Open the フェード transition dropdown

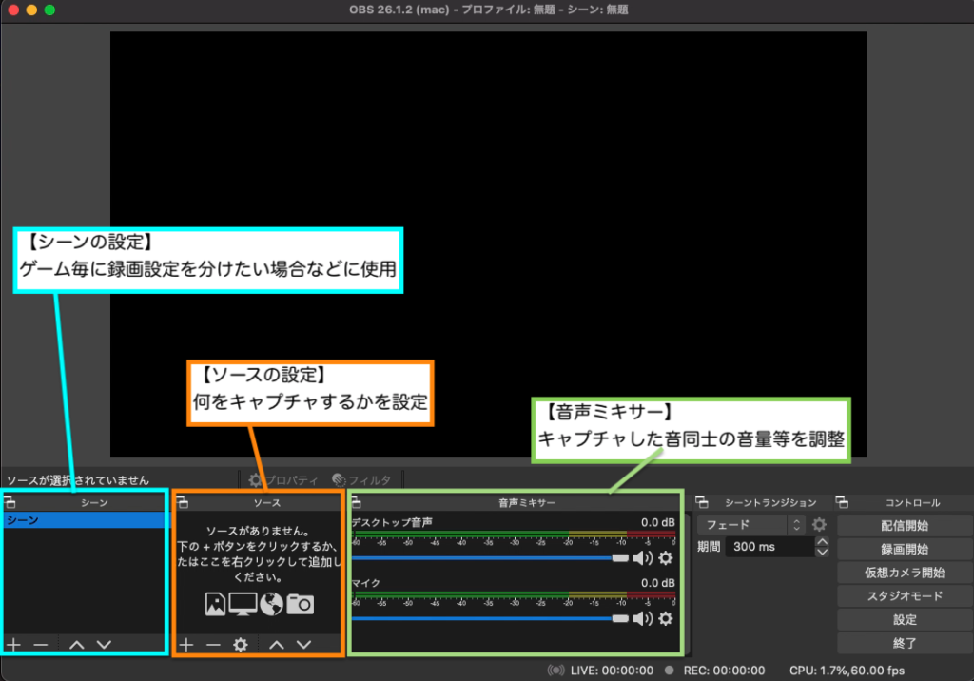pos(751,524)
